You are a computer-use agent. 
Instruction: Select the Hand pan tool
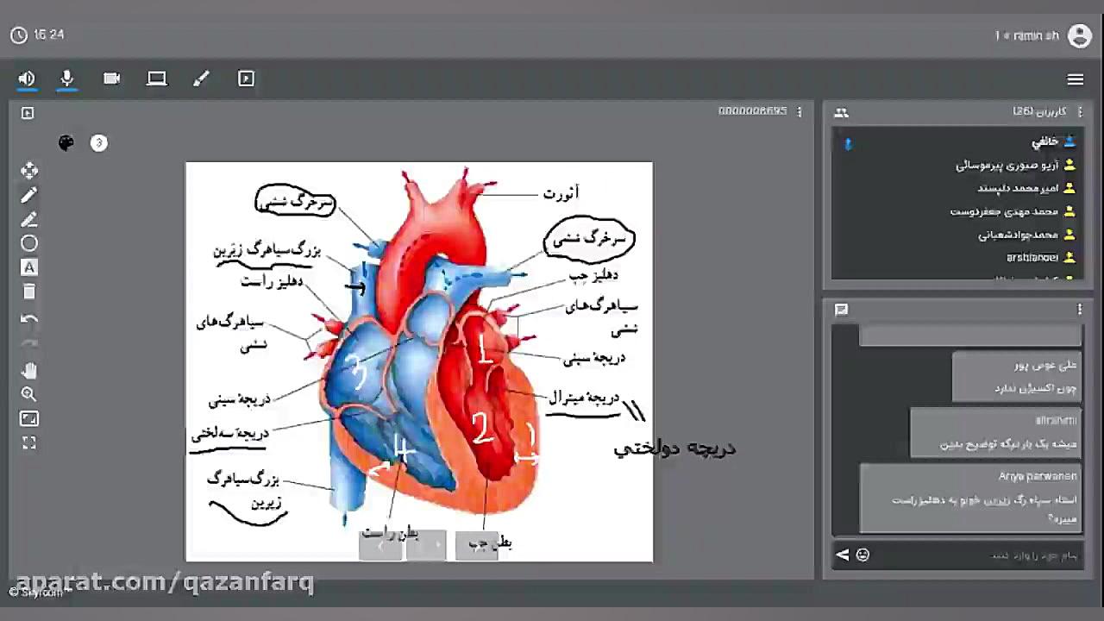coord(29,371)
